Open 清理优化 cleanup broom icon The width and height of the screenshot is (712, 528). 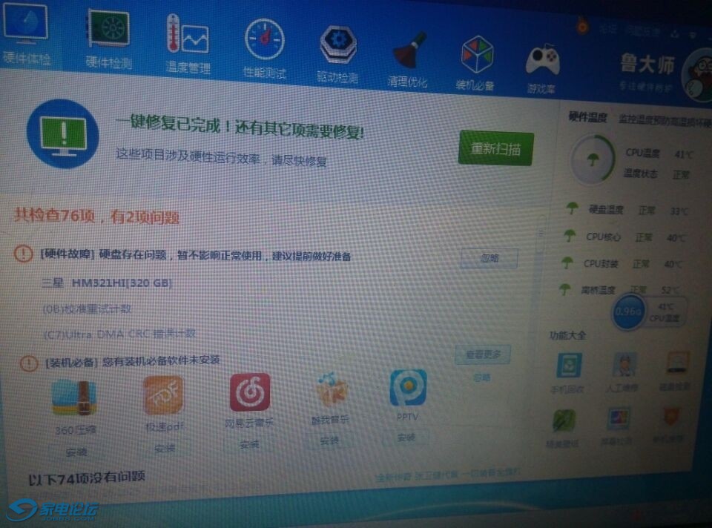tap(409, 57)
